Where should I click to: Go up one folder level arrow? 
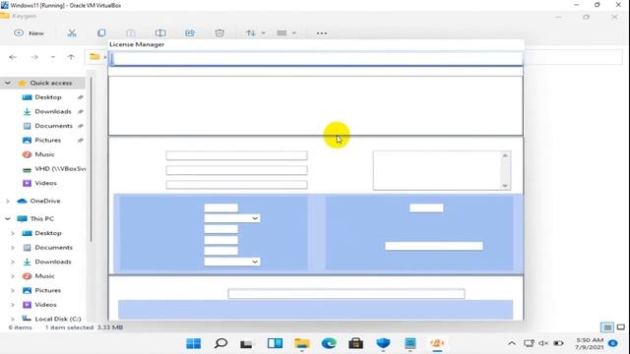71,57
